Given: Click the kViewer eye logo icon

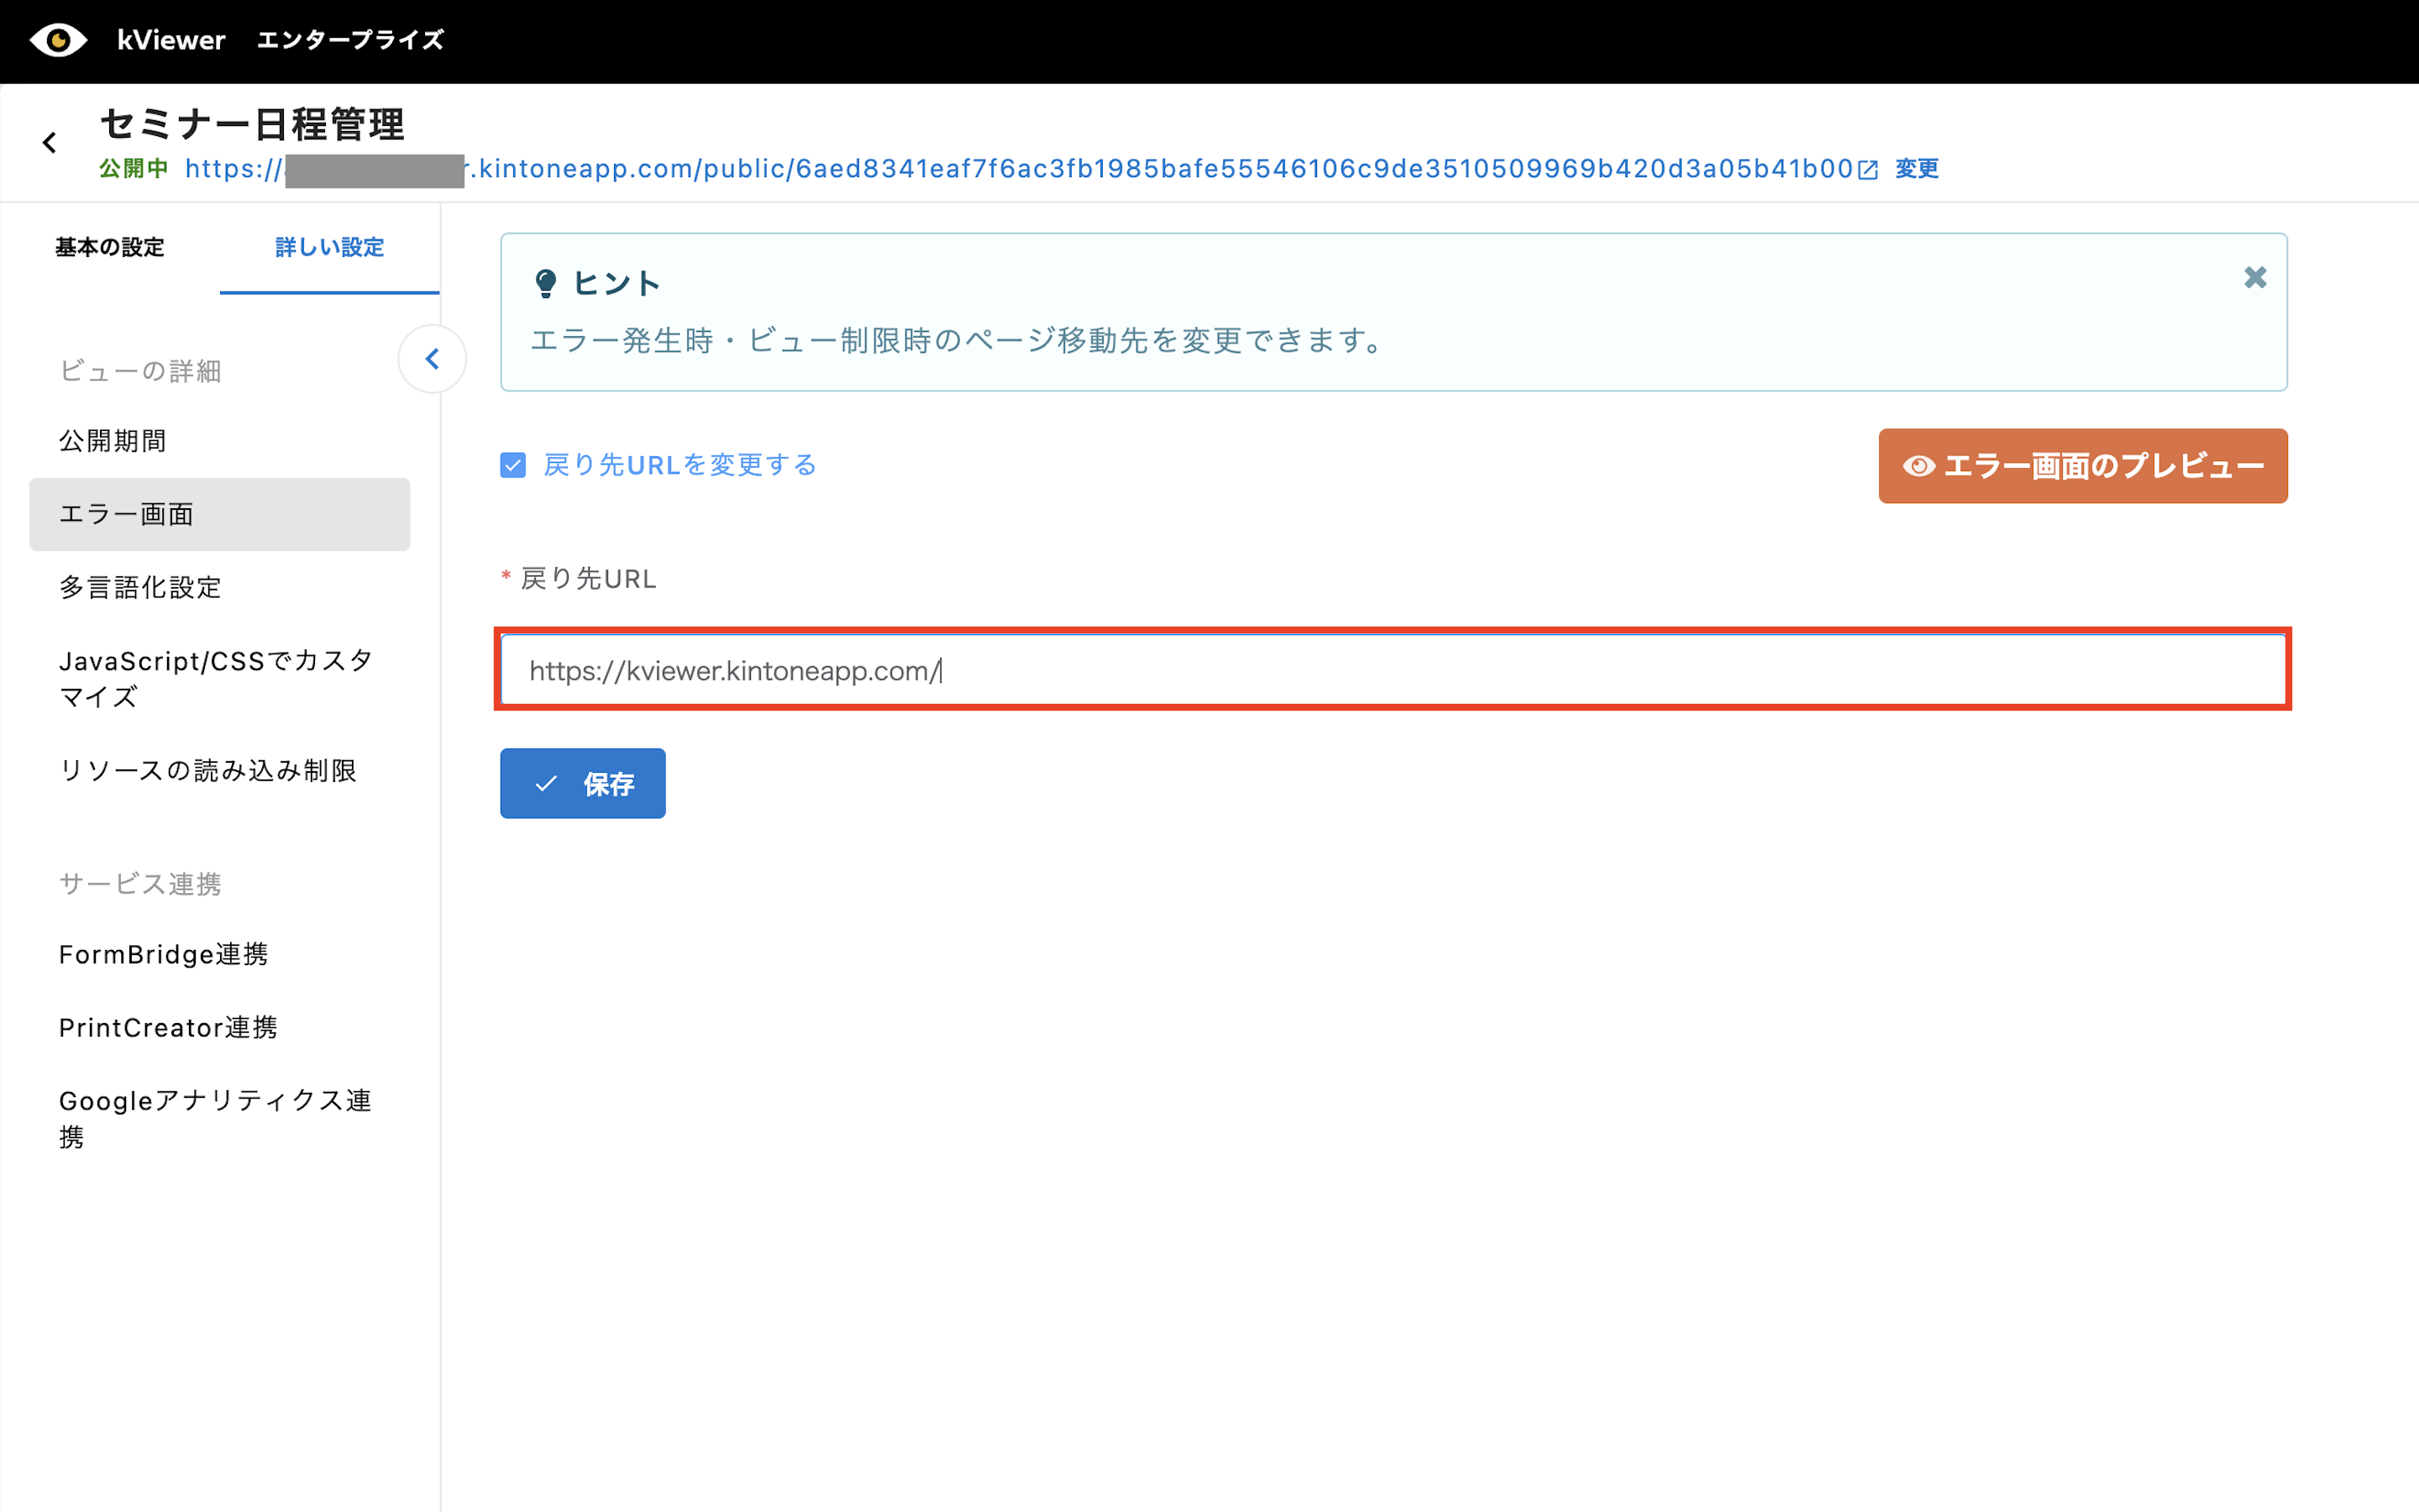Looking at the screenshot, I should (x=58, y=40).
